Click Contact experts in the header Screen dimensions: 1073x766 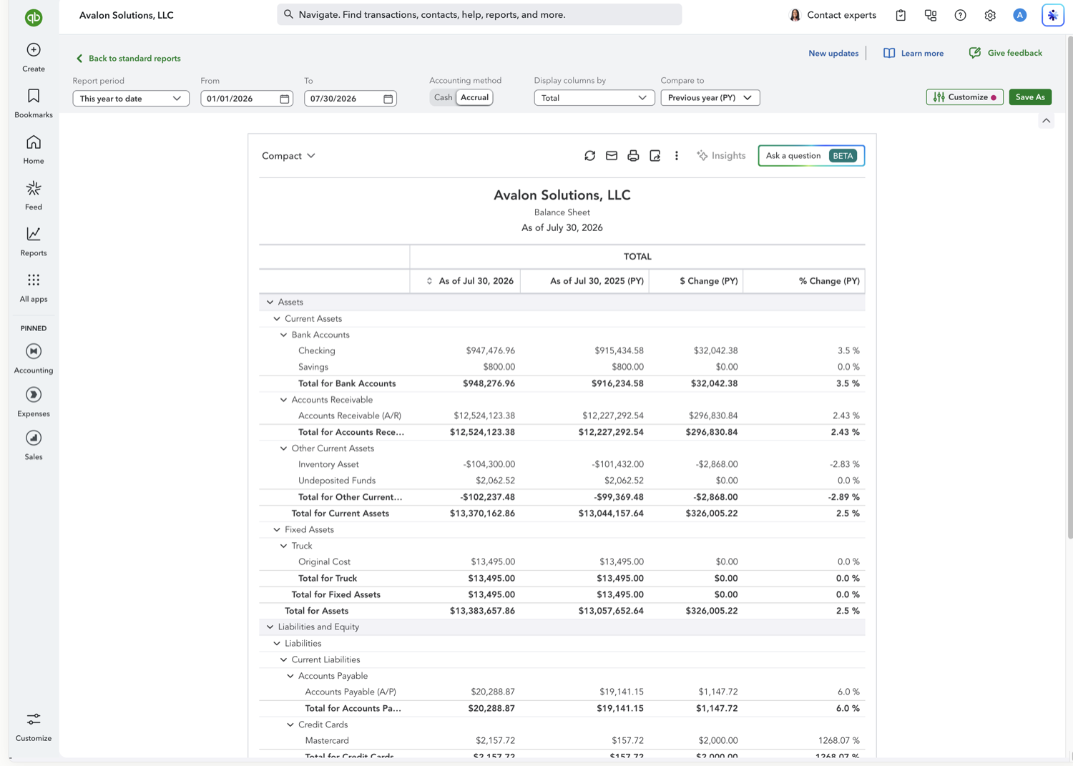tap(833, 15)
